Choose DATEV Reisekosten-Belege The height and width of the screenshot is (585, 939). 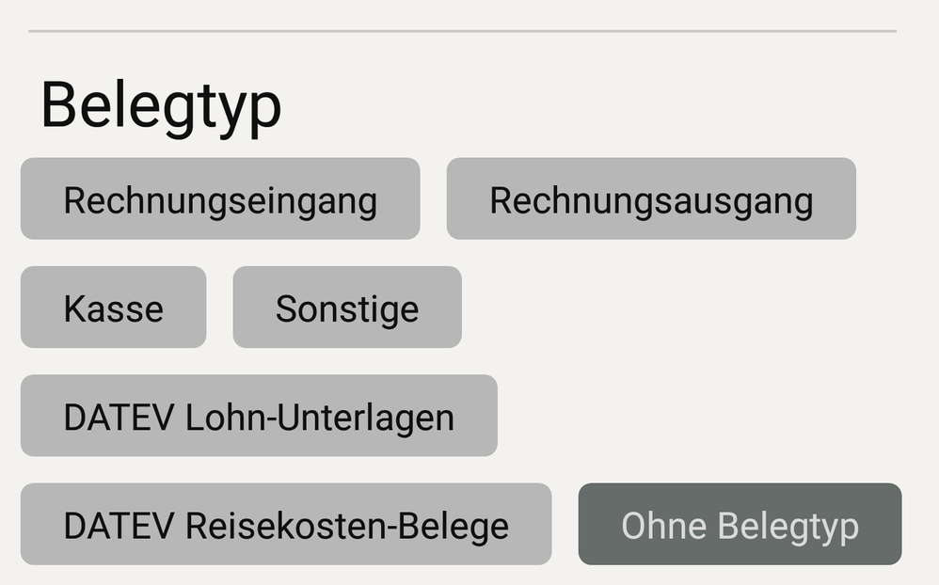[286, 525]
